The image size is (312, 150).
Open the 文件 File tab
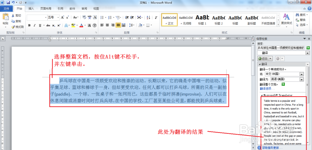[x=7, y=8]
